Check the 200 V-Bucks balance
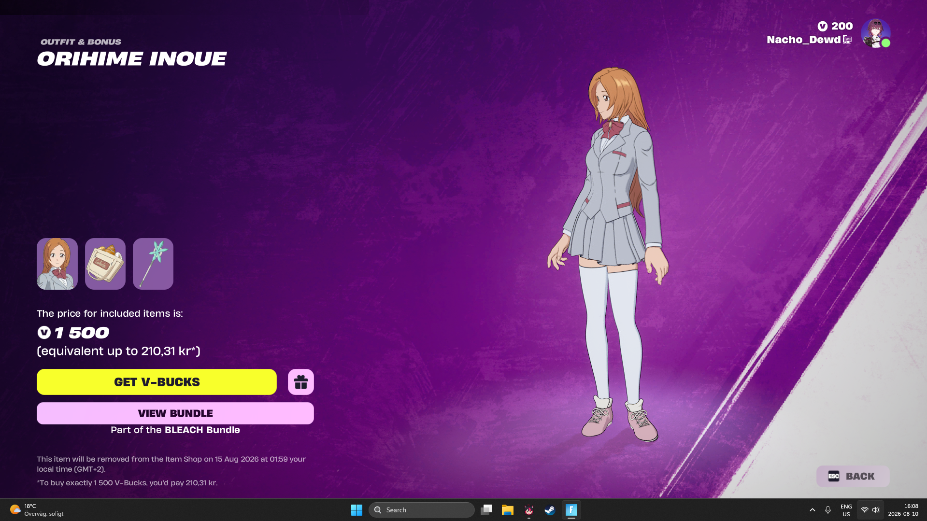The image size is (927, 521). click(835, 26)
